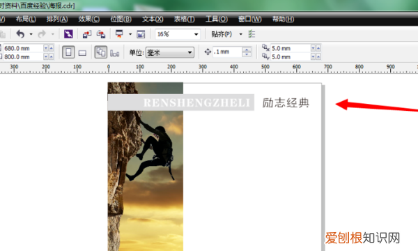Open the 单位 units dropdown showing 毫米

[170, 52]
